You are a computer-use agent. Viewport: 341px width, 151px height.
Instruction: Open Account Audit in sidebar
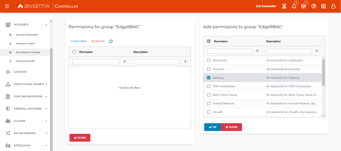click(25, 61)
